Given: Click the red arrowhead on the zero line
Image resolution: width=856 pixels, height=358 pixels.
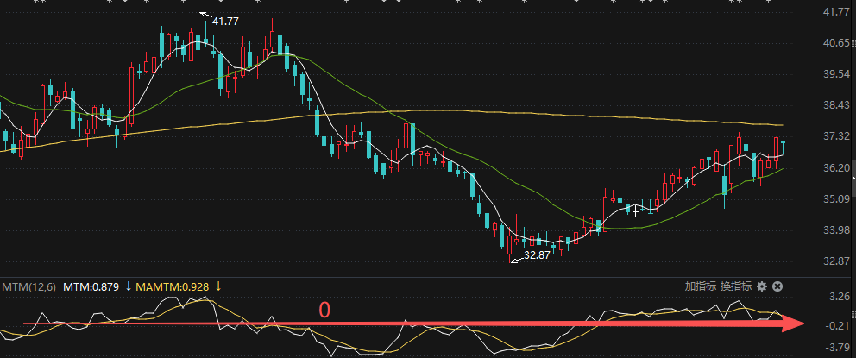Looking at the screenshot, I should point(794,324).
